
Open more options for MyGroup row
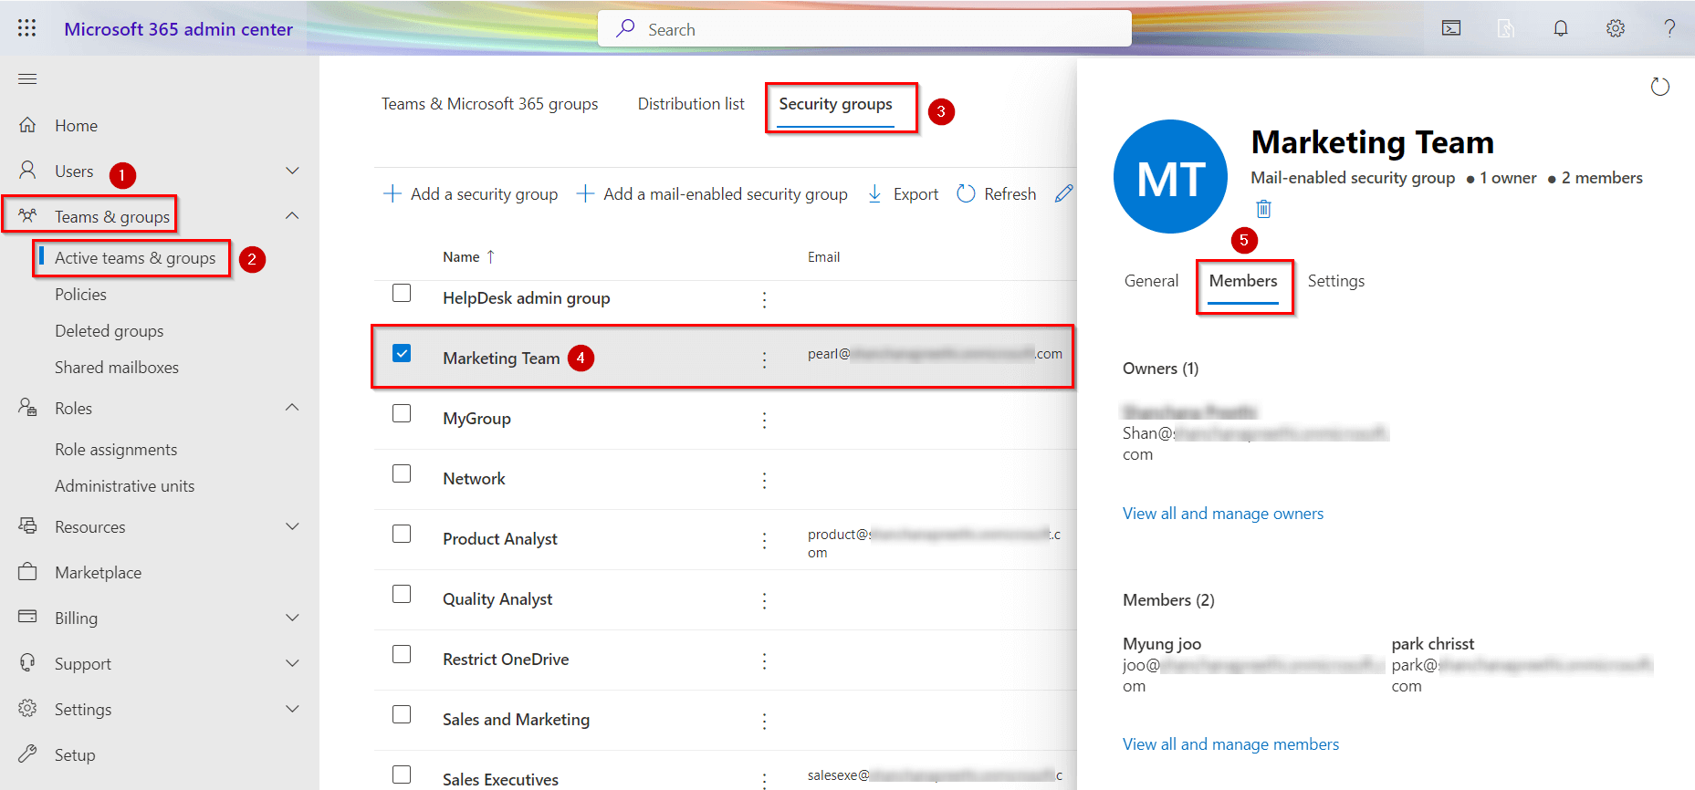coord(764,420)
